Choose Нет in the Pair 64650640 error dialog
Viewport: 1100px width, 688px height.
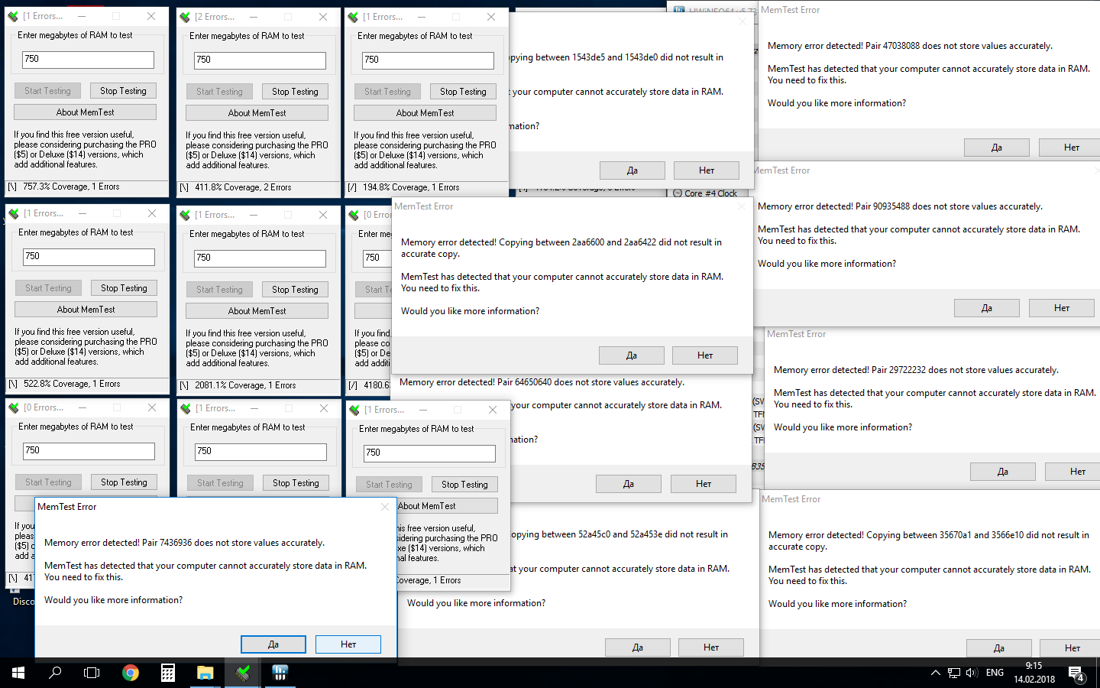[x=704, y=484]
